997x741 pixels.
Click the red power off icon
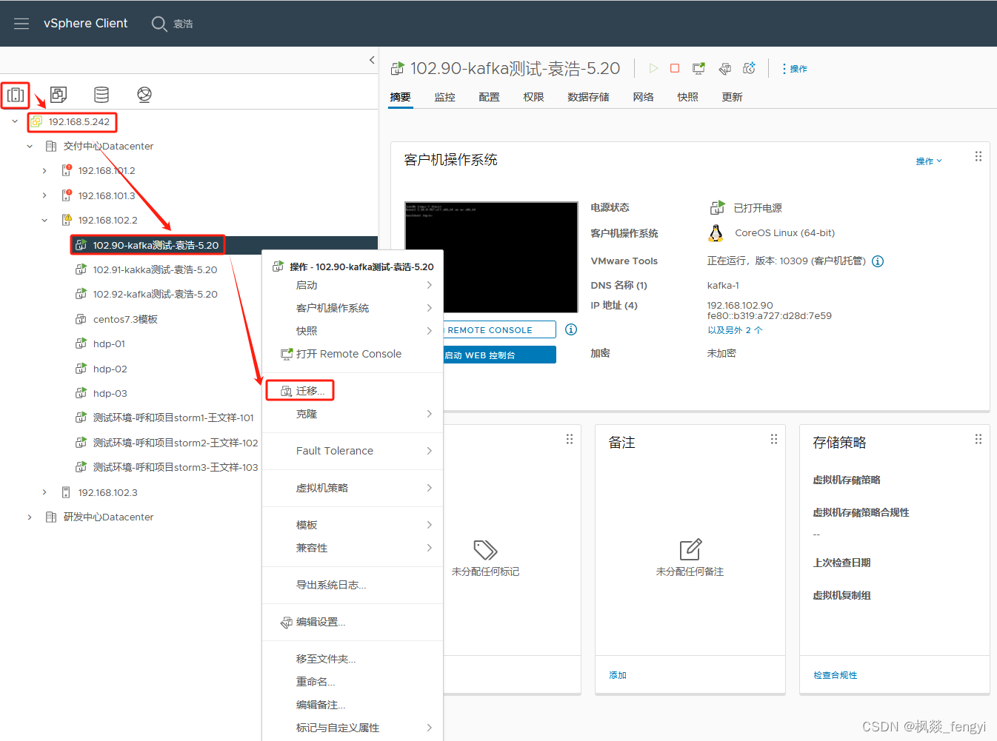click(x=675, y=68)
